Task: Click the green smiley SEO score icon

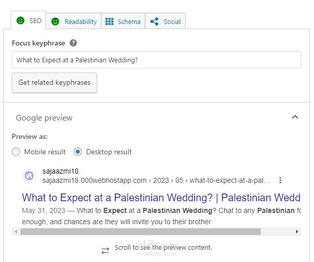Action: [x=20, y=21]
